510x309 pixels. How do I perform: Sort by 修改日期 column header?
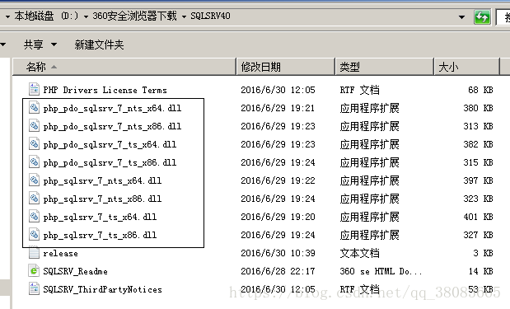(286, 67)
